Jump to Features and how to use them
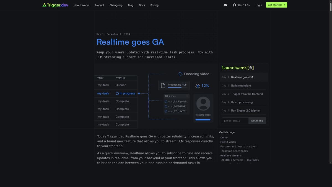This screenshot has width=332, height=187. click(x=239, y=146)
